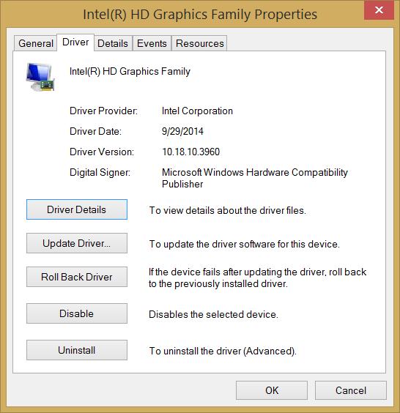Cancel the properties dialog
The image size is (400, 413).
(351, 390)
